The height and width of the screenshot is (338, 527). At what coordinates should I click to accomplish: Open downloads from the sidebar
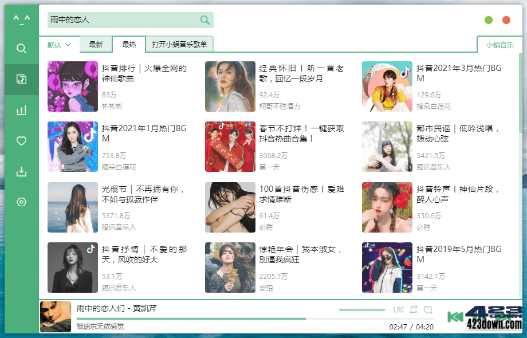pyautogui.click(x=21, y=171)
